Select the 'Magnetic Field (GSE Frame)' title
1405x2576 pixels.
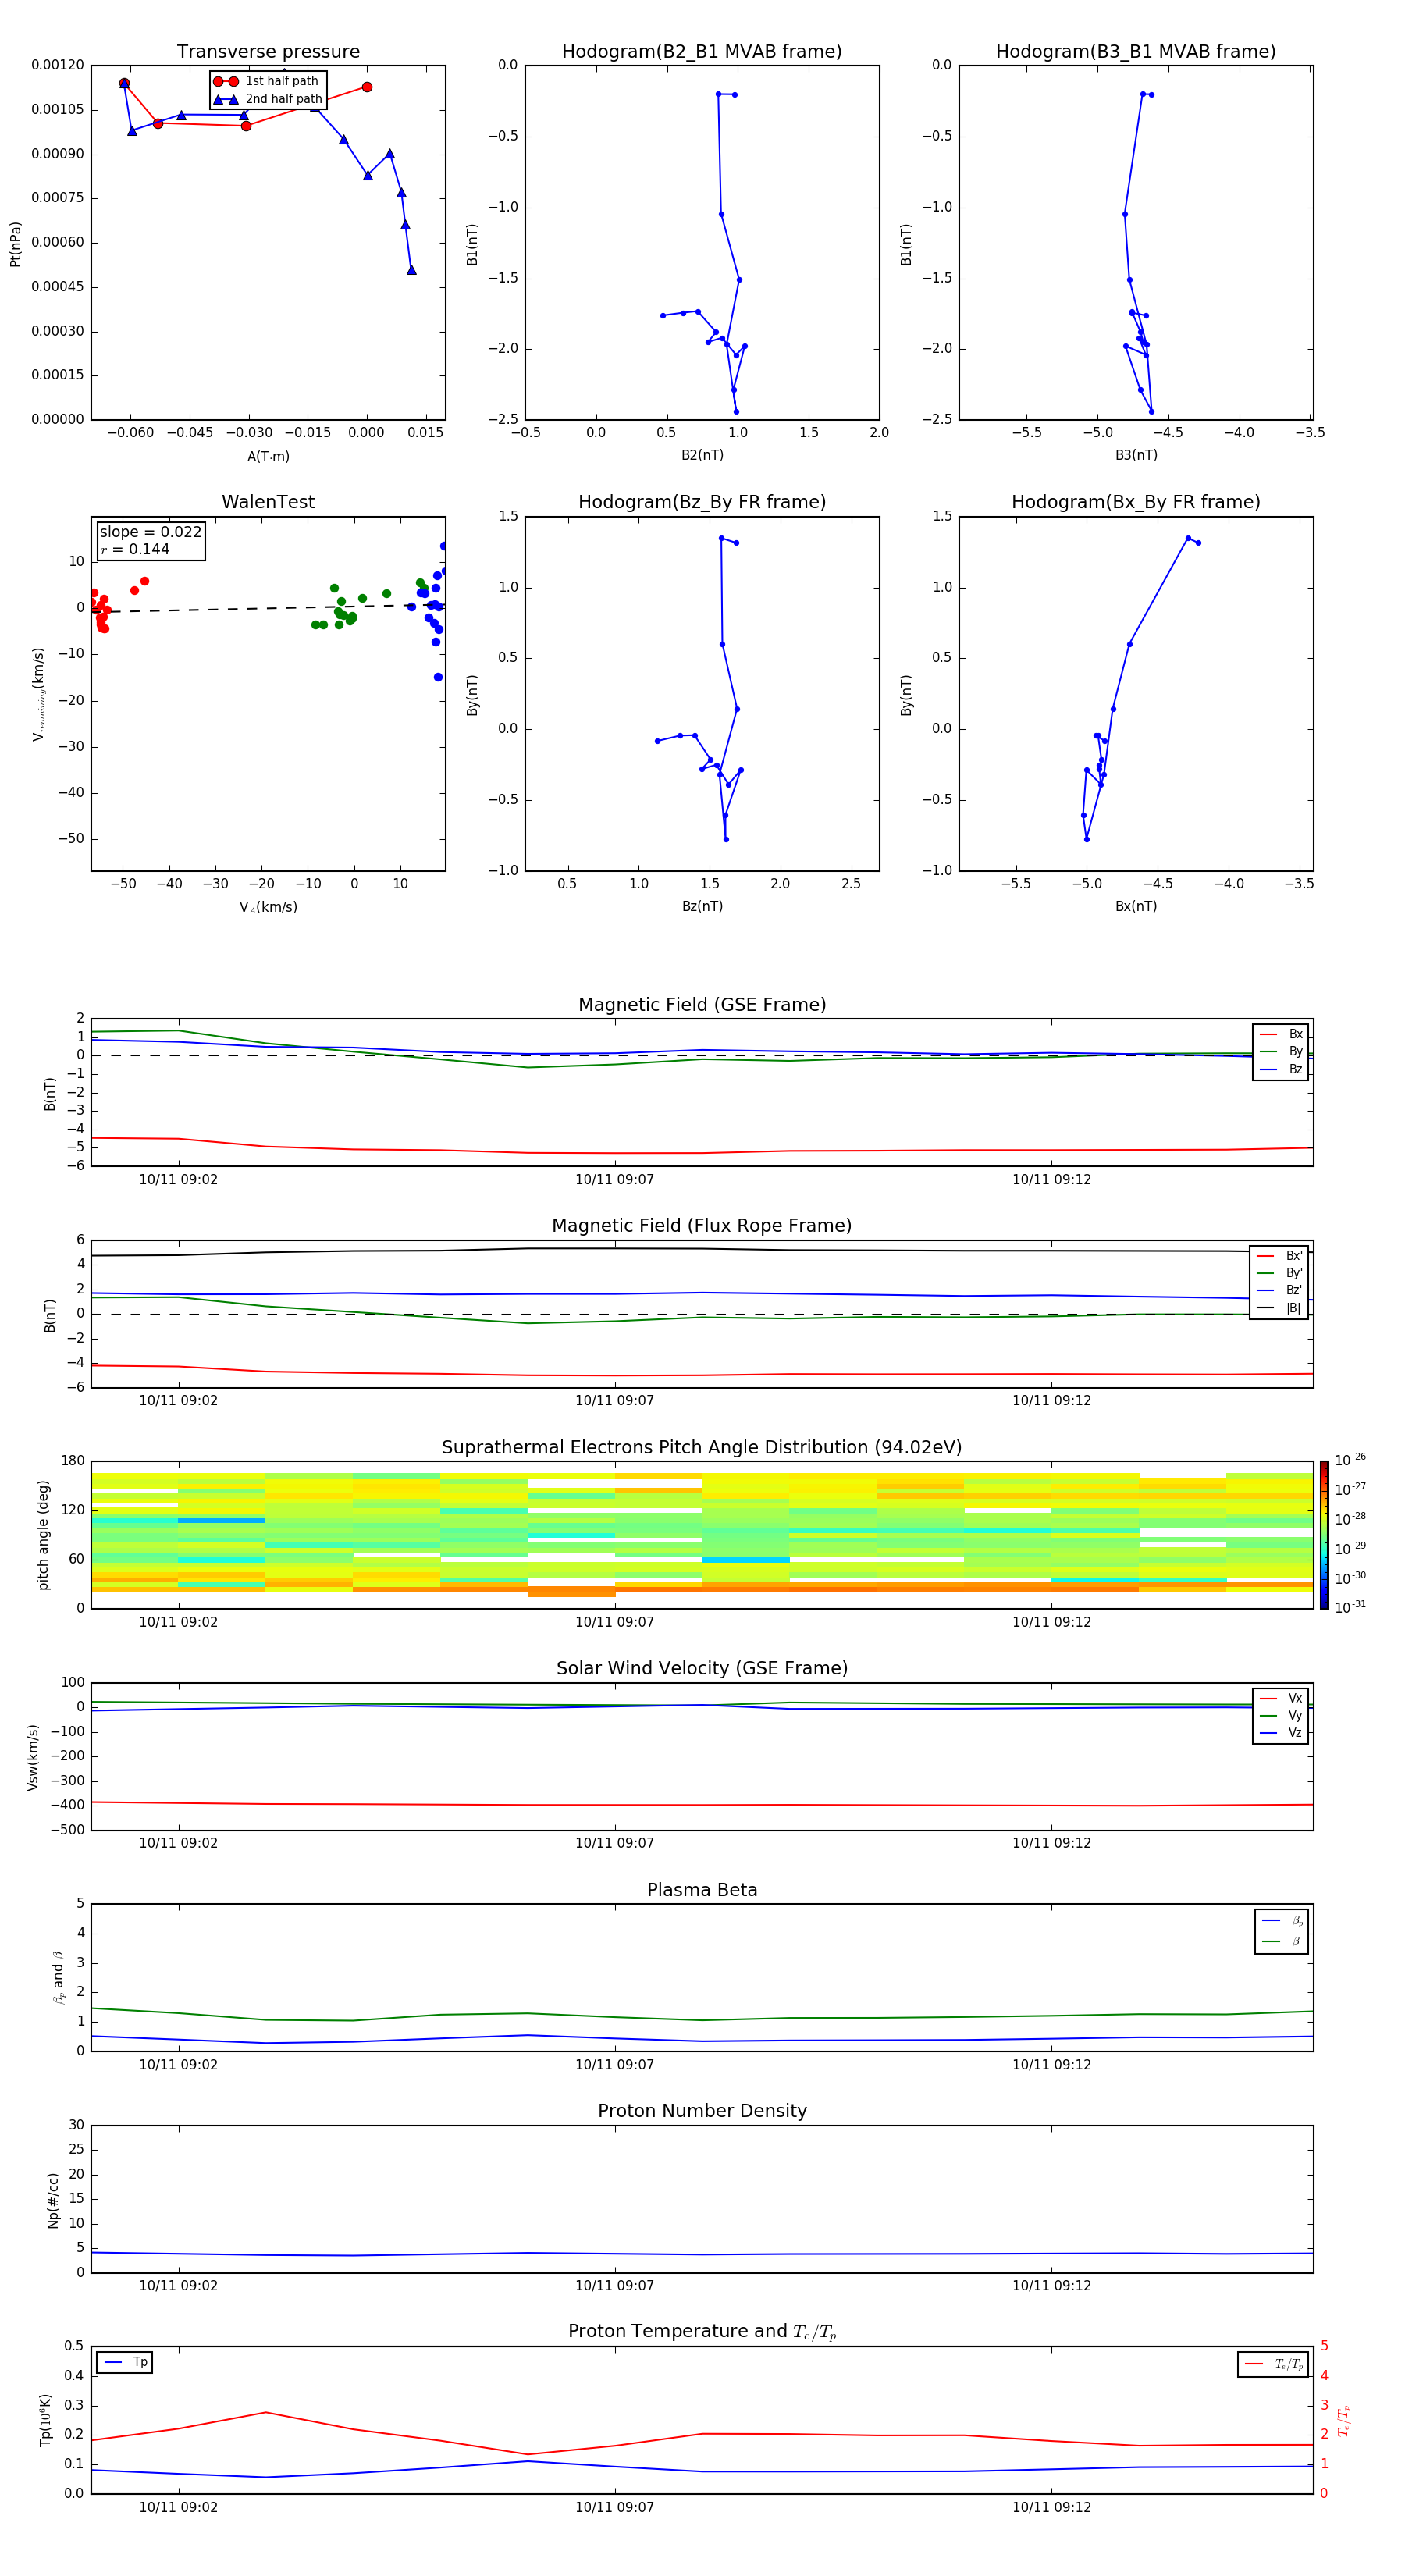[702, 1005]
